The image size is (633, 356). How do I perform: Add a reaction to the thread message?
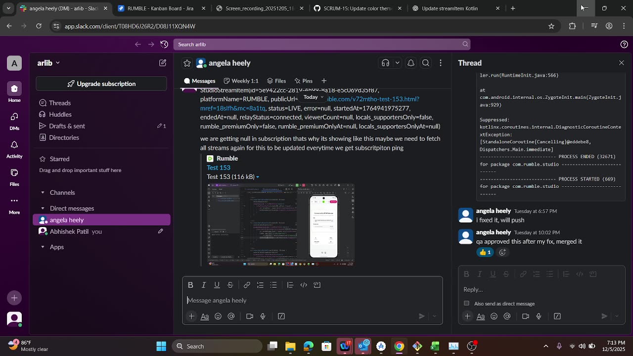(502, 252)
